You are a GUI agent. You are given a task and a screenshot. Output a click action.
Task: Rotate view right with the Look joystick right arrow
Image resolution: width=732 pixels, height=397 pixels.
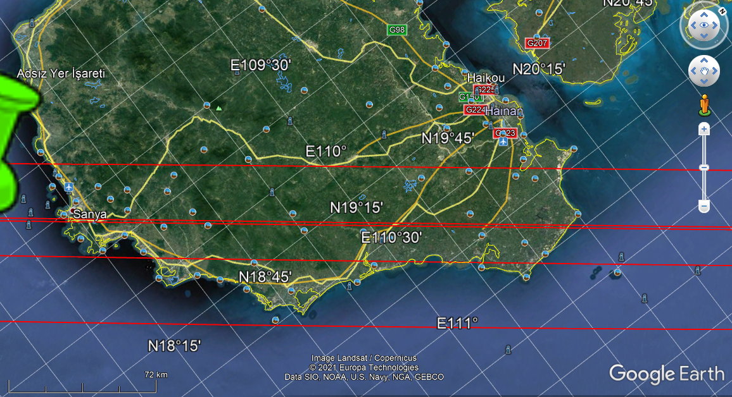(715, 26)
